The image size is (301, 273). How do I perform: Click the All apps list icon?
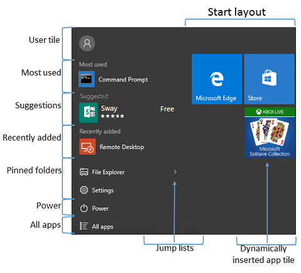pyautogui.click(x=84, y=226)
